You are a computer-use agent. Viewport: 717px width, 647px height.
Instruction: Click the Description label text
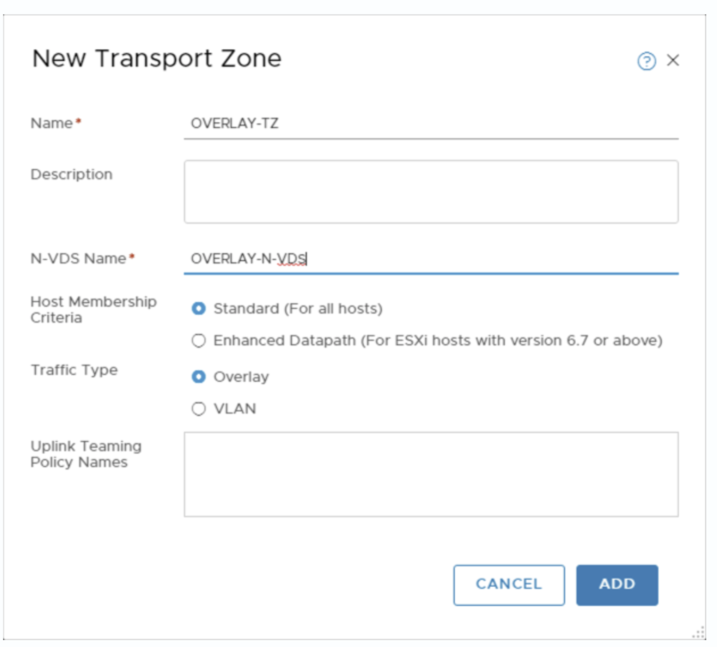point(71,174)
